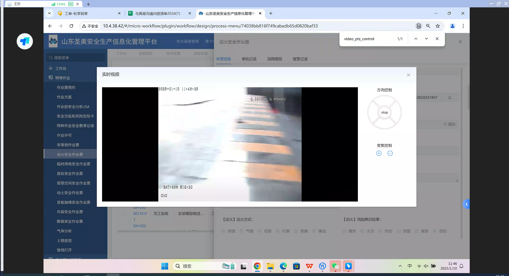The image size is (509, 276).
Task: Toggle the 打磨 checkbox
Action: [x=278, y=231]
